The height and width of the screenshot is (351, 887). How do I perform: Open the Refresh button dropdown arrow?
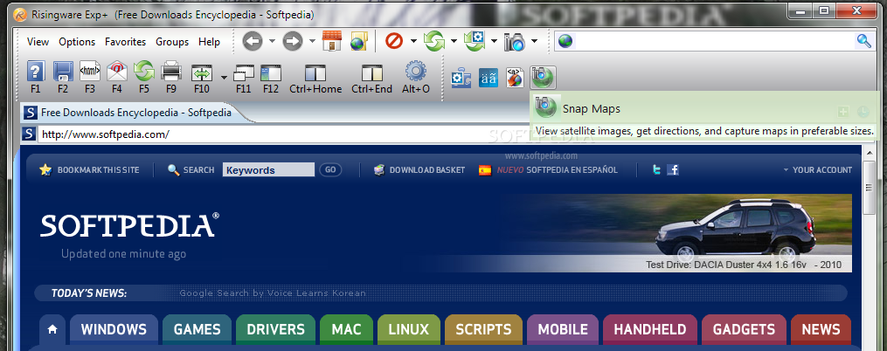tap(454, 41)
